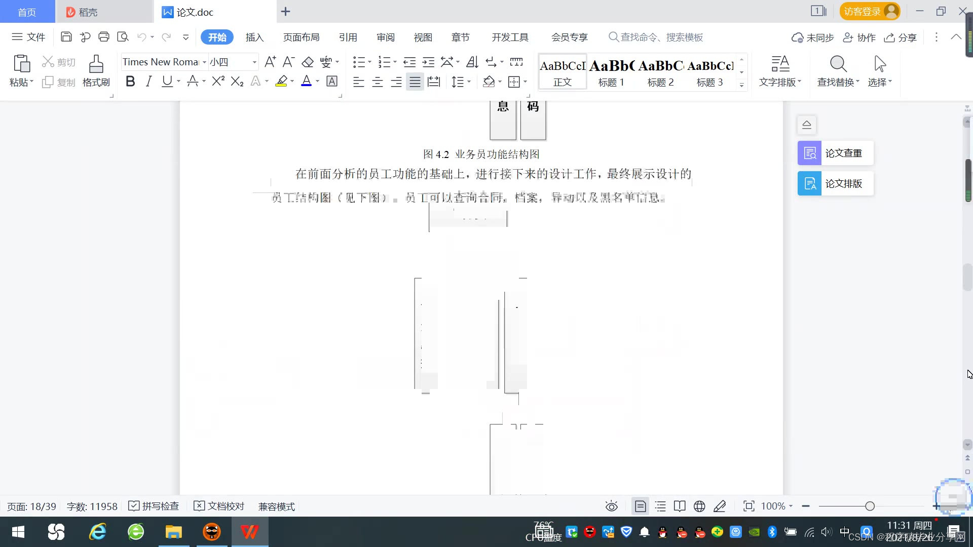The height and width of the screenshot is (547, 973).
Task: Toggle eye protection mode icon
Action: 612,506
